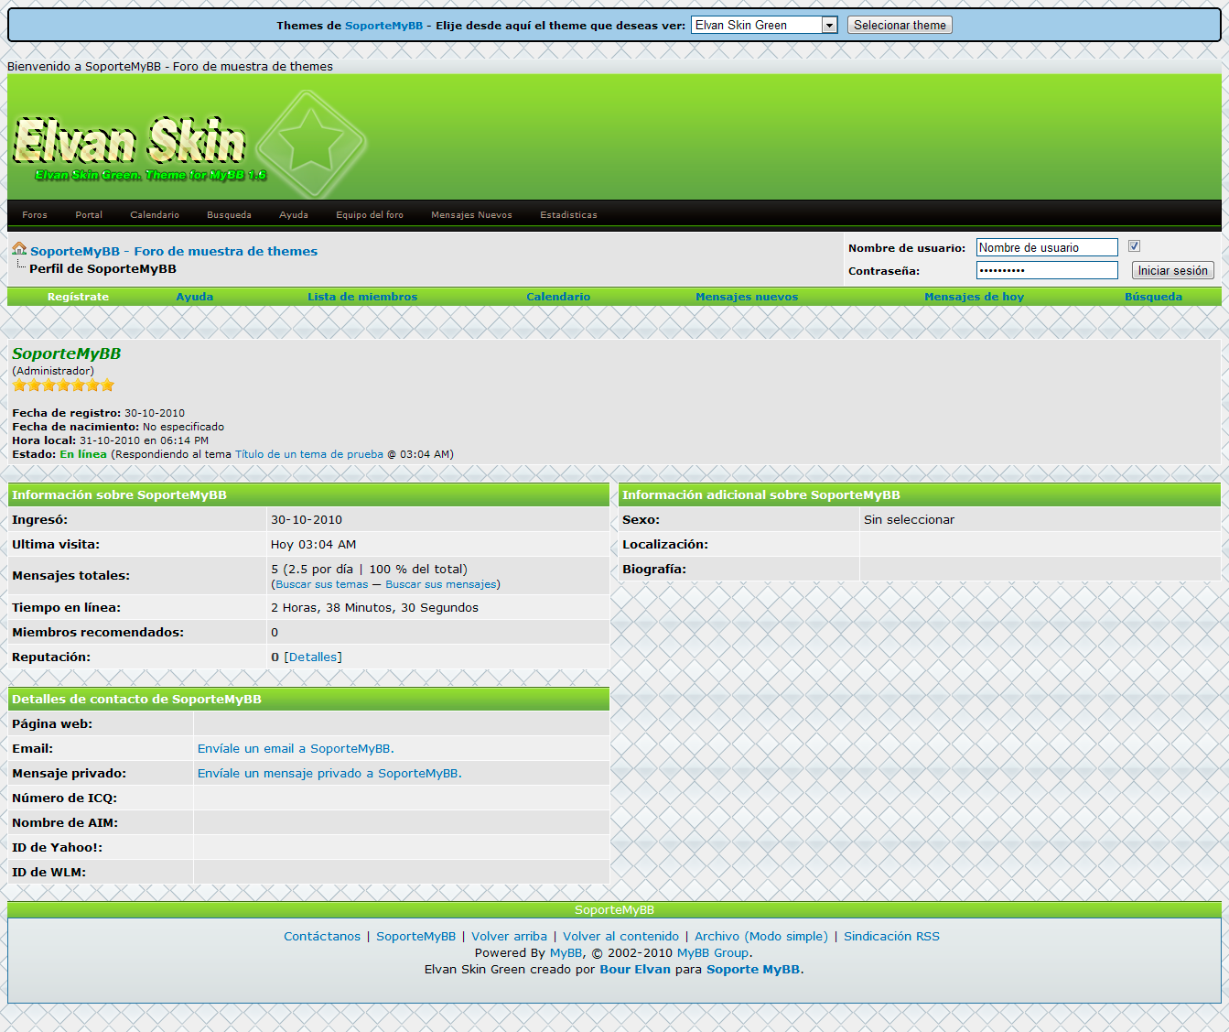Click Buscar sus temas link
Screen dimensions: 1229x1032
point(321,584)
